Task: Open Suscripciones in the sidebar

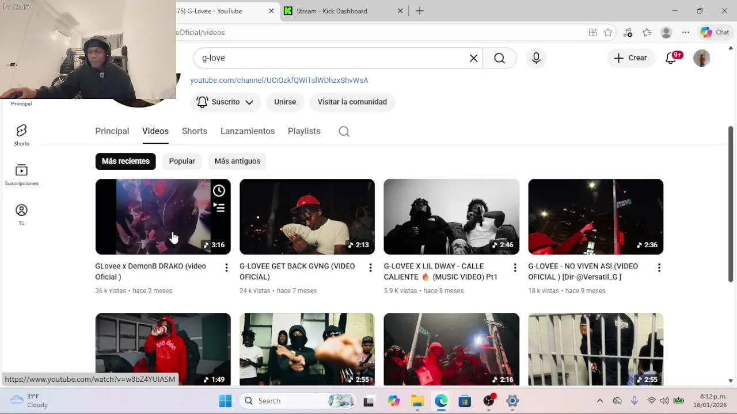Action: (x=21, y=175)
